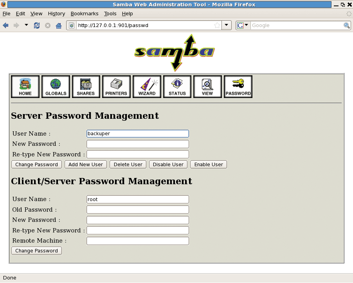Click the Disable User button
Viewport: 353px width, 283px height.
pyautogui.click(x=168, y=164)
